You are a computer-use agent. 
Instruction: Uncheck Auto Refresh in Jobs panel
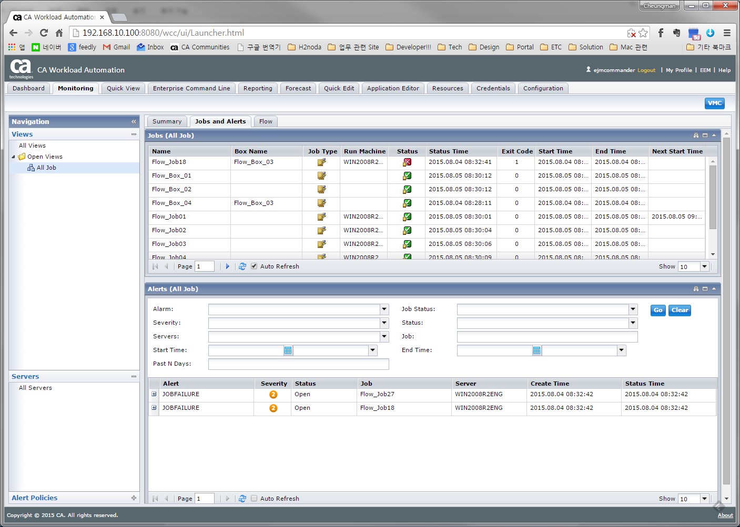(254, 266)
